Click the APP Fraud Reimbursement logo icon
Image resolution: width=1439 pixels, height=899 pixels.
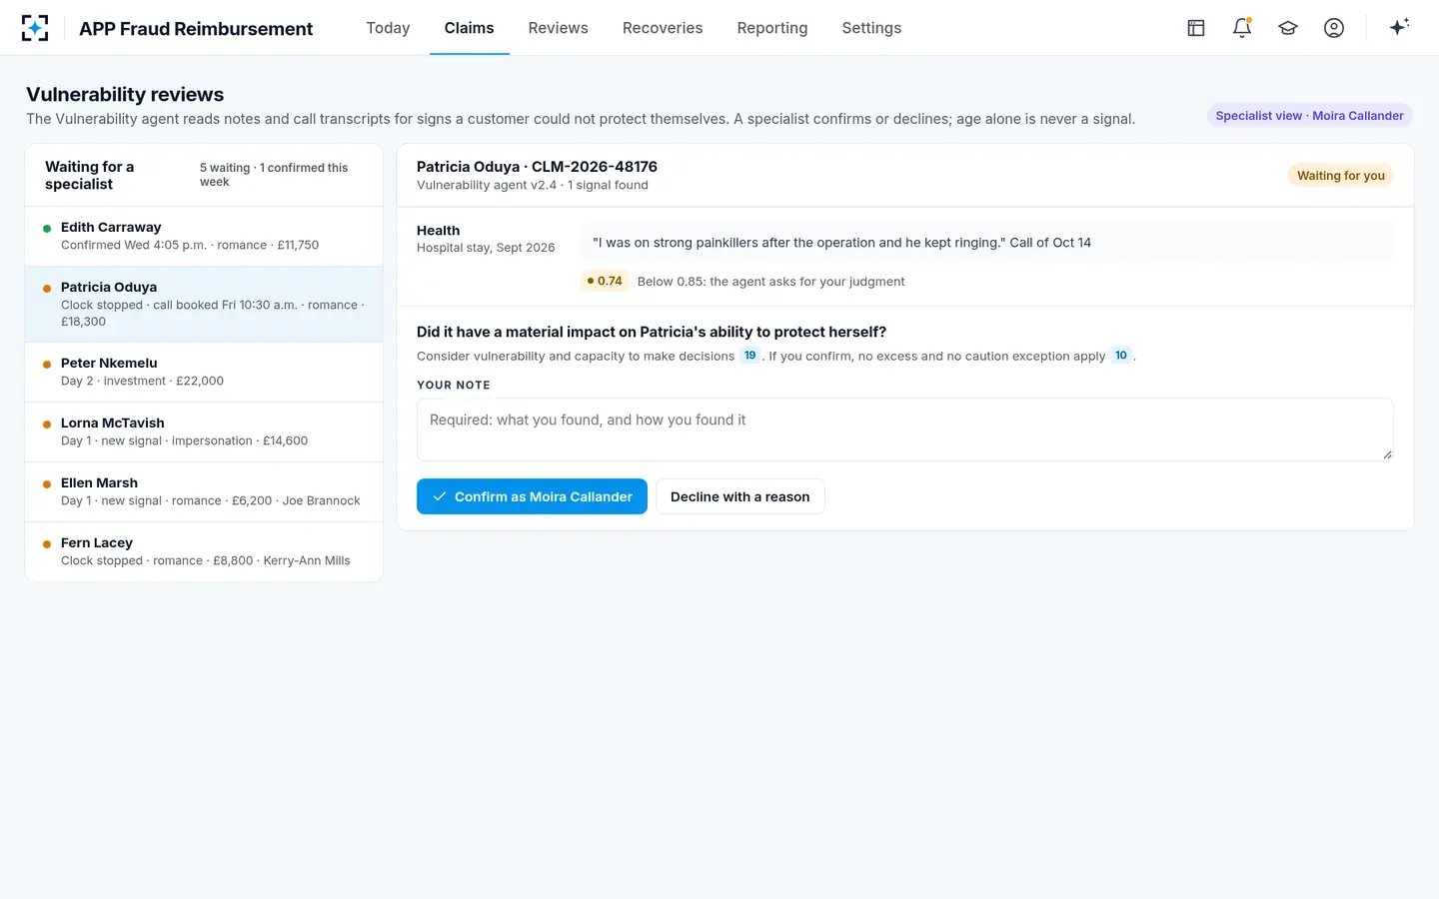(35, 28)
